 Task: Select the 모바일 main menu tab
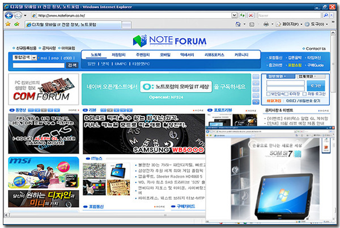coord(165,55)
